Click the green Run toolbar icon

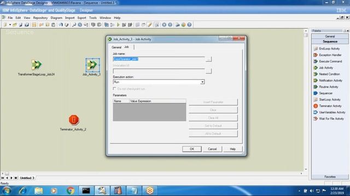[x=118, y=24]
